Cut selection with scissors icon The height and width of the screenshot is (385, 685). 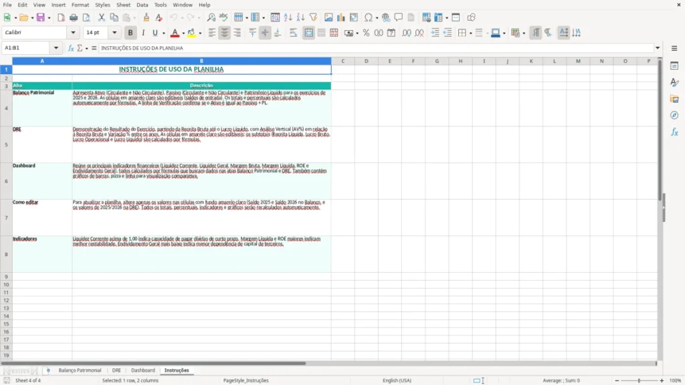(x=102, y=17)
